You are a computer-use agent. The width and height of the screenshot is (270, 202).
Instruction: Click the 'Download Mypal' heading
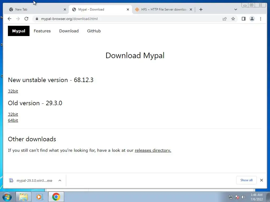pos(135,55)
